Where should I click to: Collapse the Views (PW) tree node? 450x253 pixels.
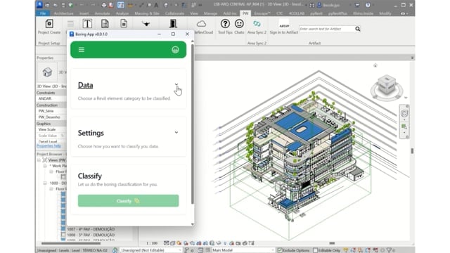pyautogui.click(x=39, y=160)
